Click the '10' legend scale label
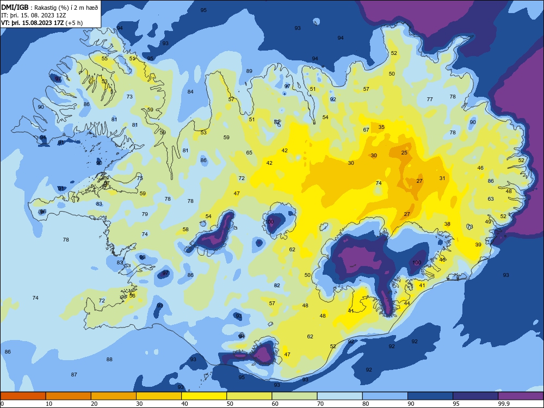 click(x=49, y=404)
